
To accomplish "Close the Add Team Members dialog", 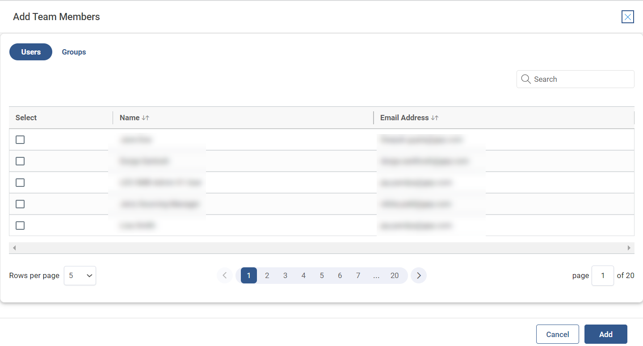I will click(627, 17).
